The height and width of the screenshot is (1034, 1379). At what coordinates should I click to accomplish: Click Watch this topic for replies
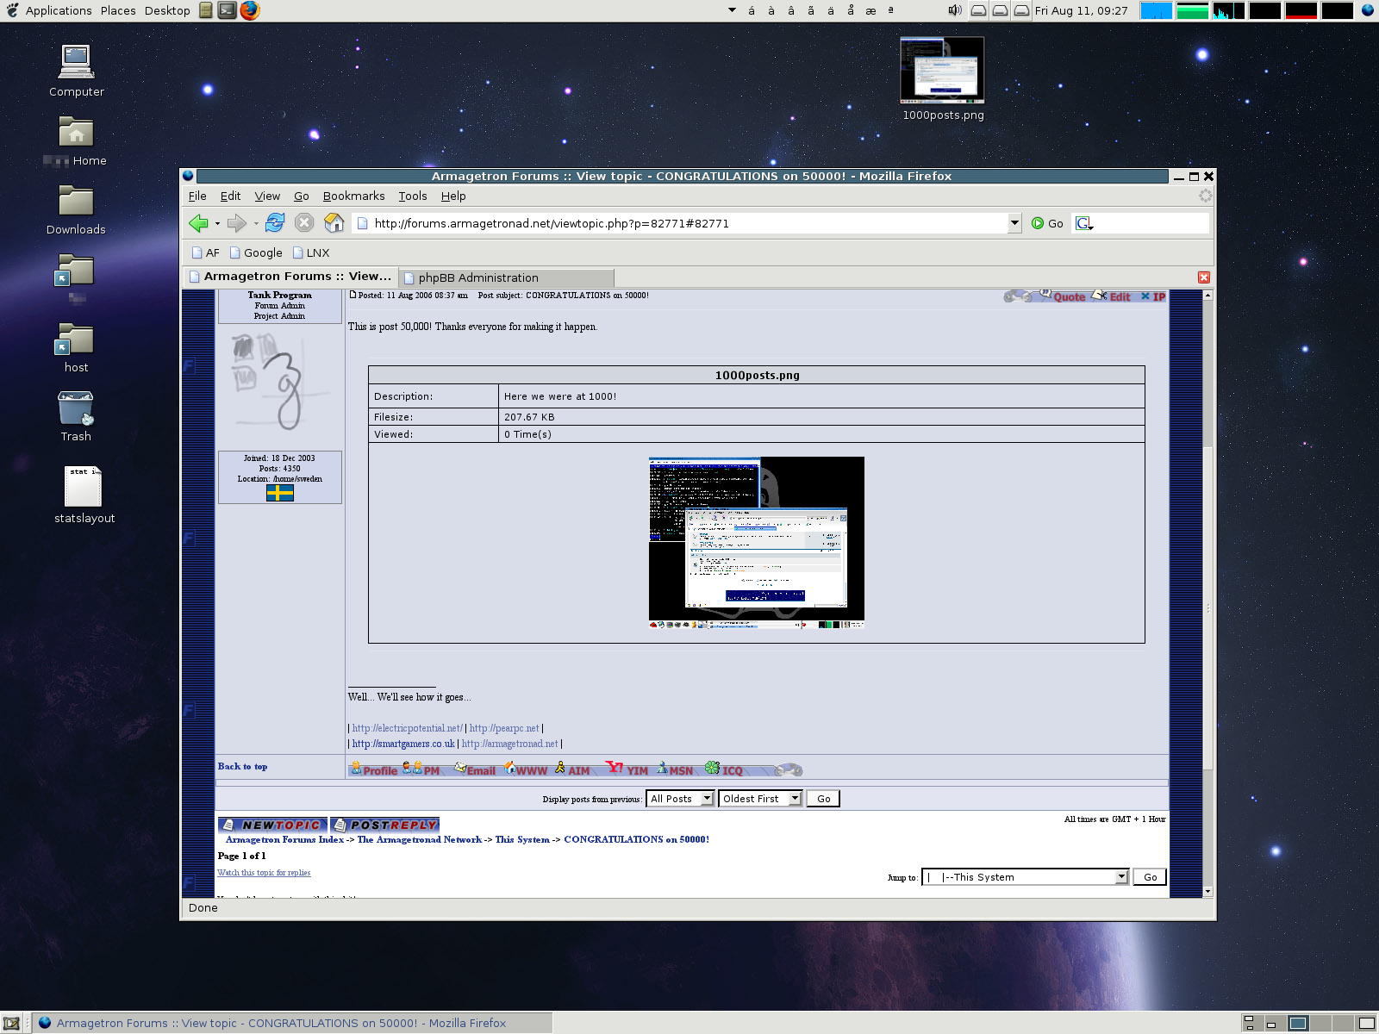[264, 873]
